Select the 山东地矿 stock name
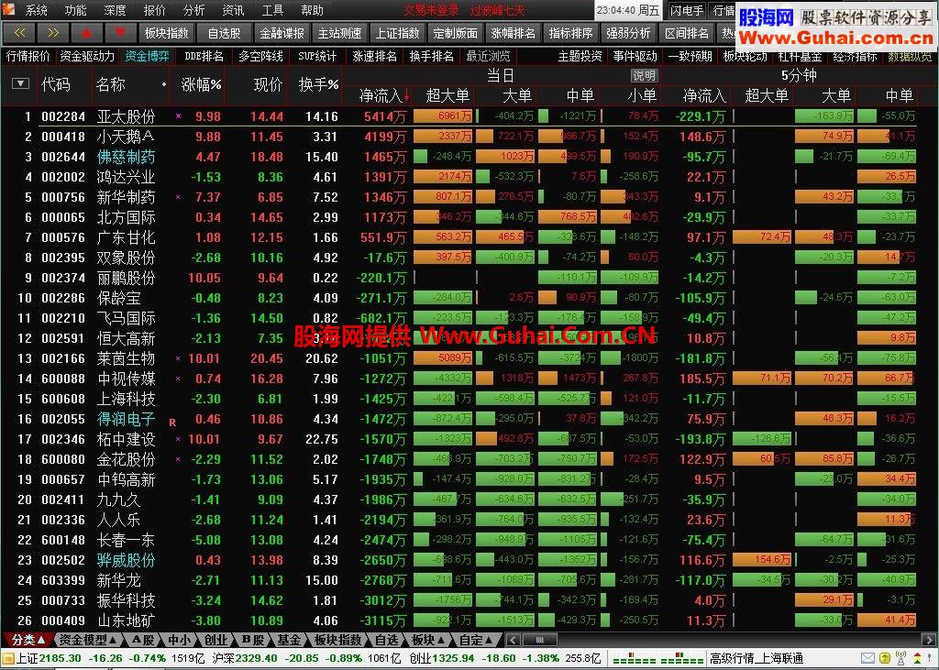The image size is (939, 670). point(126,621)
